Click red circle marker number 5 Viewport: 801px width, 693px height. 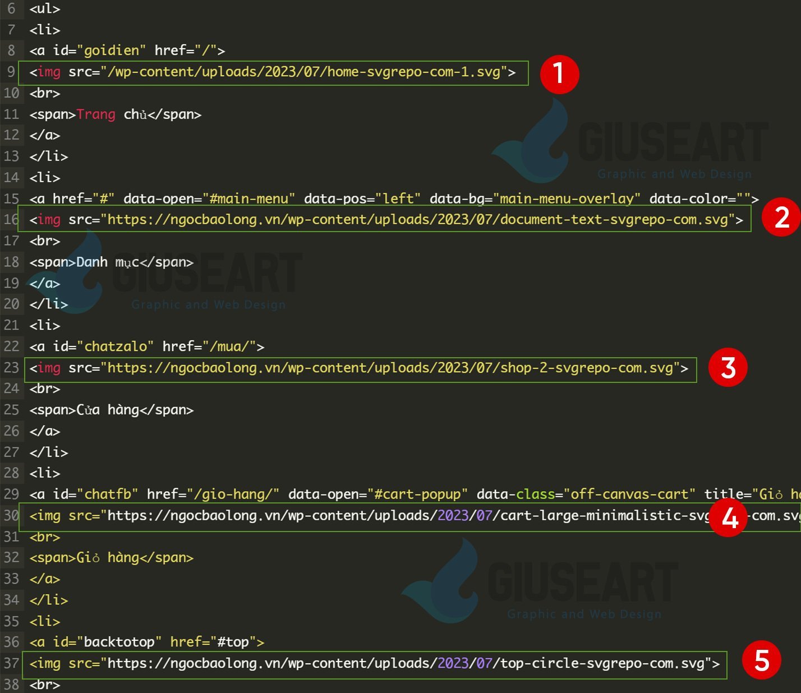761,660
